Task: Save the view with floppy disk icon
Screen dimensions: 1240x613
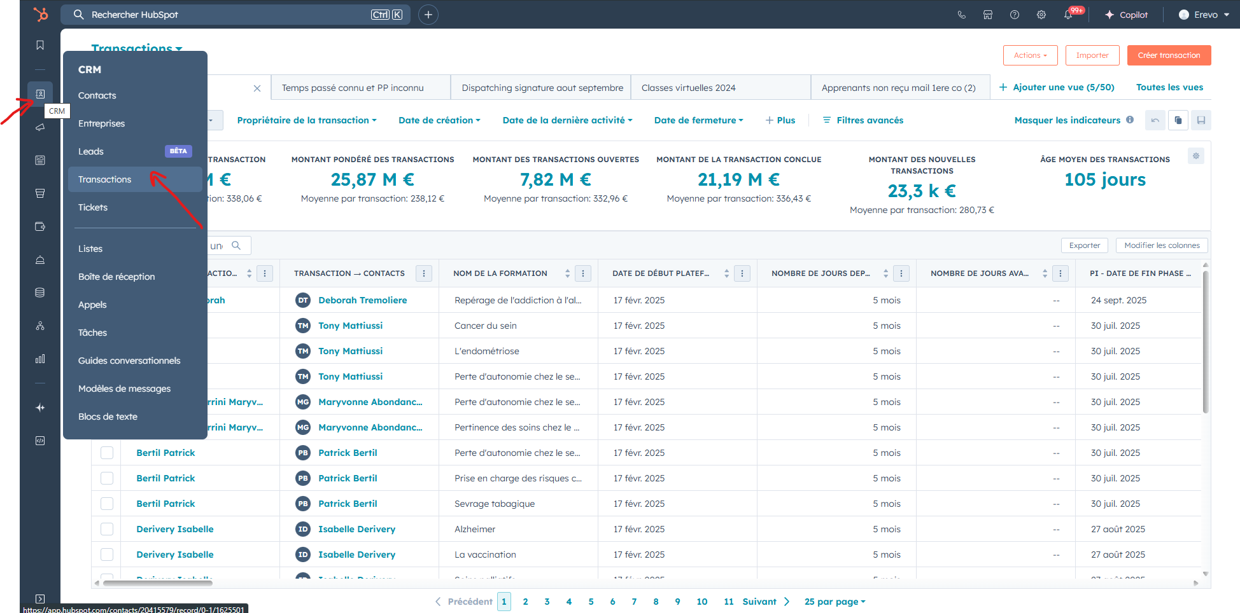Action: point(1201,120)
